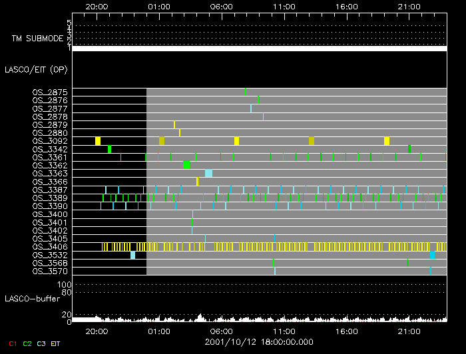Click the C1 red legend entry

click(x=11, y=343)
